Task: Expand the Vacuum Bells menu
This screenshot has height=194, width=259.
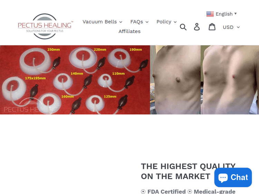Action: coord(102,22)
